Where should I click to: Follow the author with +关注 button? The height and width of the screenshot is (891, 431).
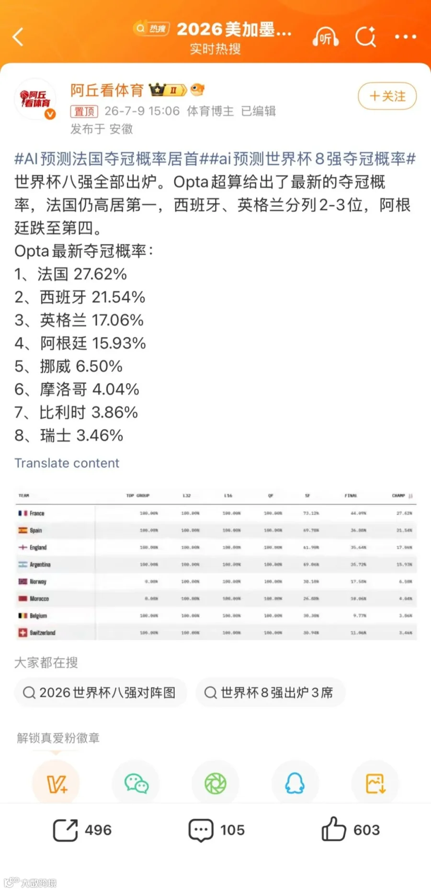387,96
